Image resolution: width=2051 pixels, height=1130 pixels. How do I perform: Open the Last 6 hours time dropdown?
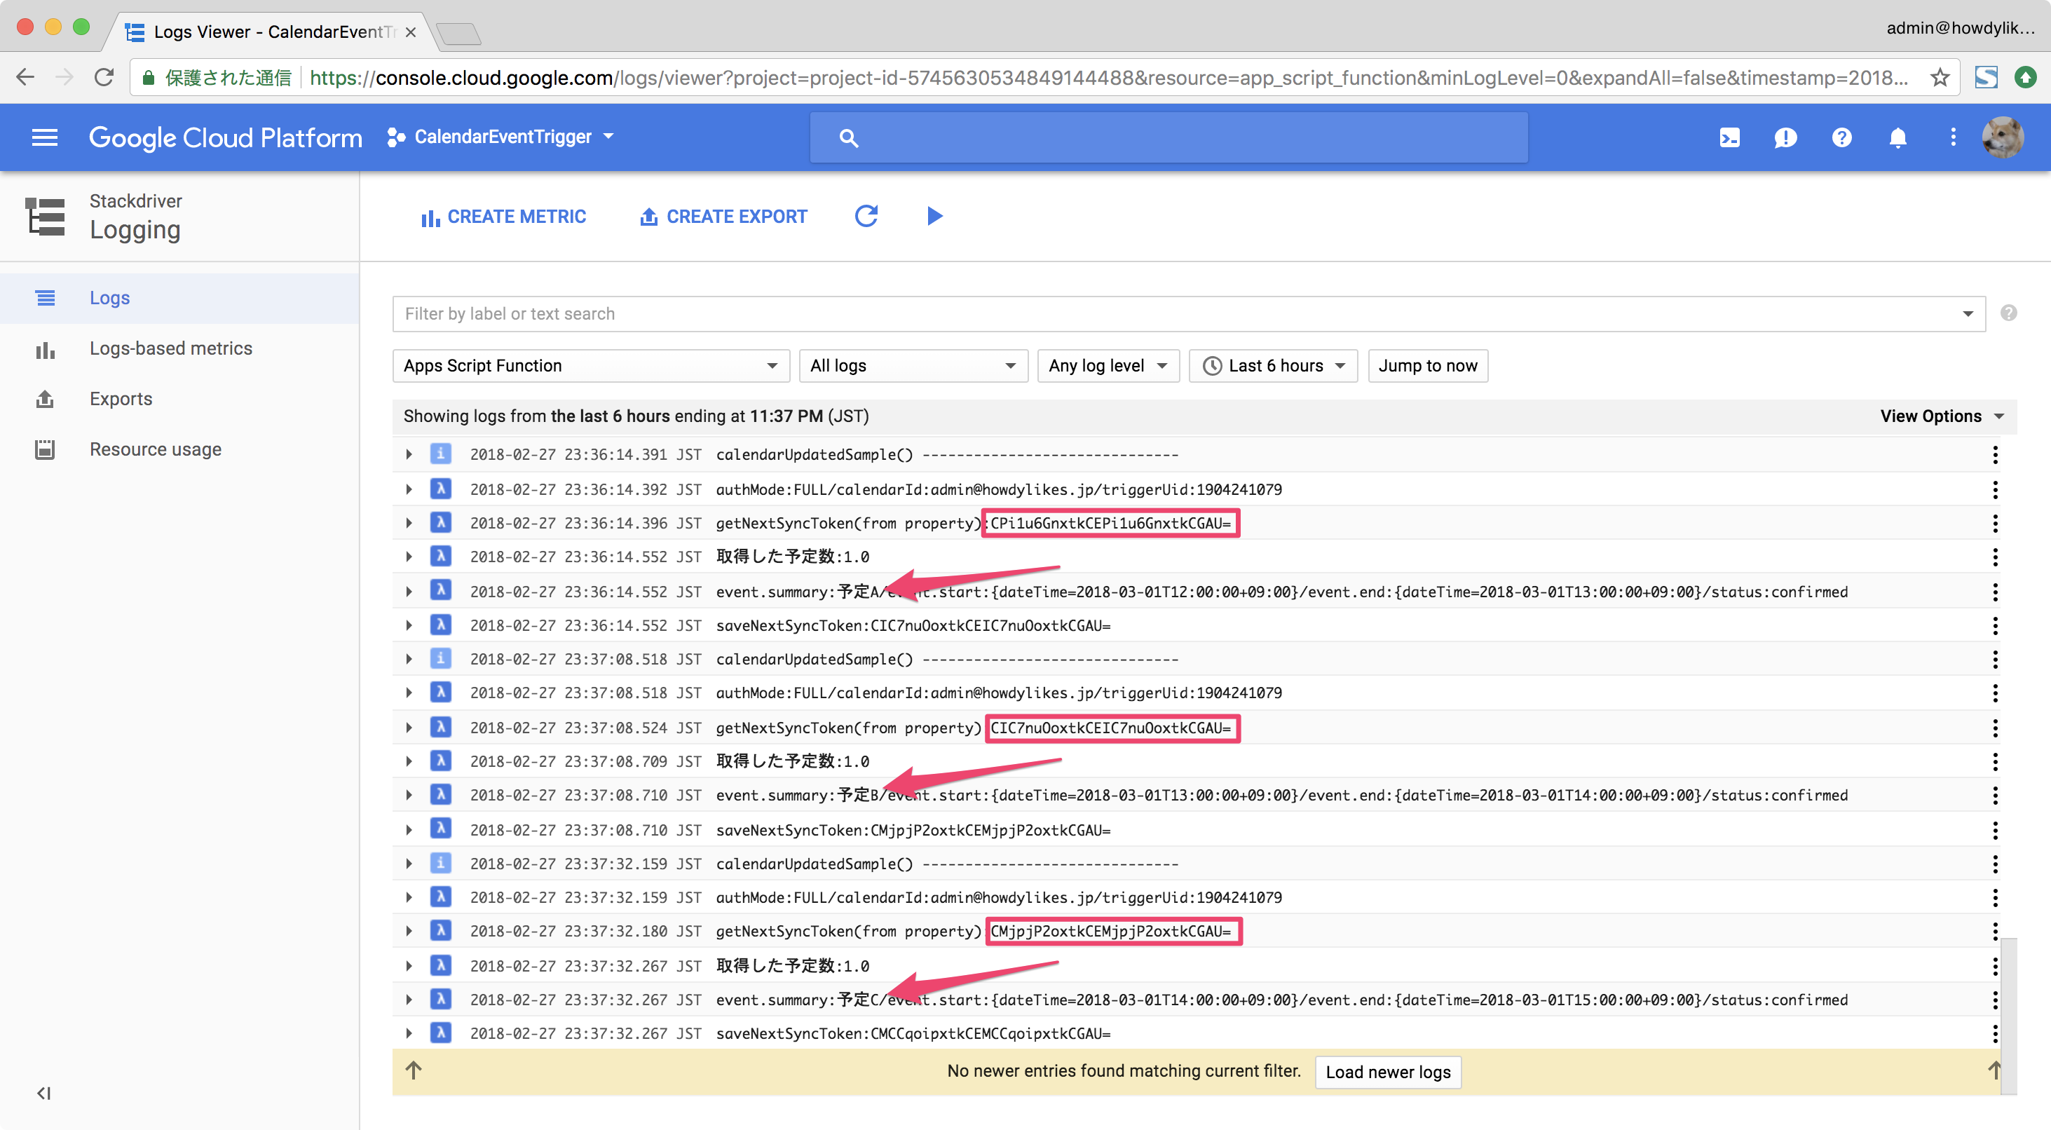click(x=1272, y=365)
